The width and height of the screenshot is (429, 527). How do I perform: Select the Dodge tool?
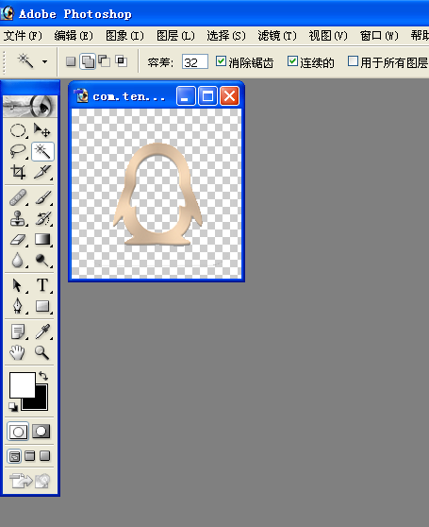pos(42,260)
